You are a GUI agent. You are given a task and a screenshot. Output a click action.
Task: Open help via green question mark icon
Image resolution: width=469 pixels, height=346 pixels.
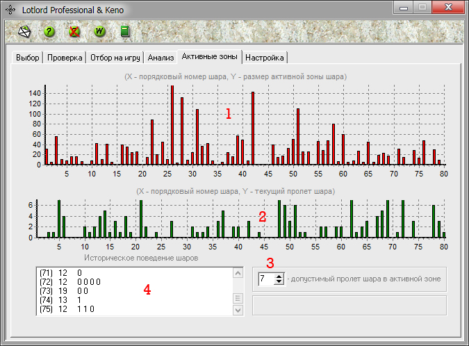pyautogui.click(x=49, y=31)
